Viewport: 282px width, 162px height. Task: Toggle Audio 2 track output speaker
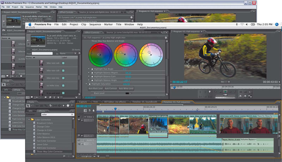(78, 140)
